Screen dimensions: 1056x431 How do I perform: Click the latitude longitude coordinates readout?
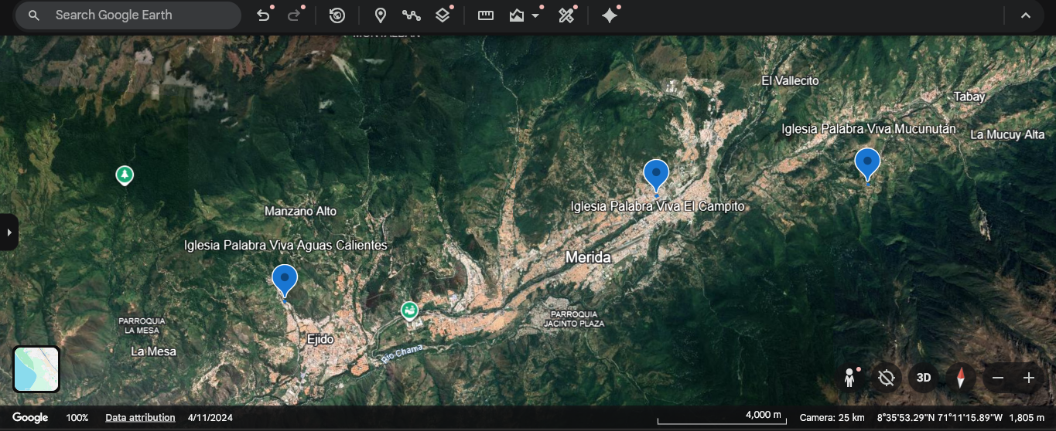[x=940, y=418]
